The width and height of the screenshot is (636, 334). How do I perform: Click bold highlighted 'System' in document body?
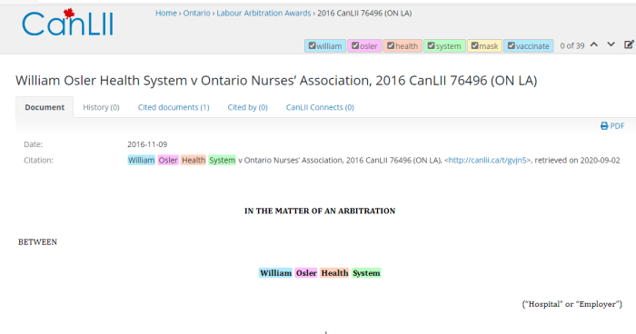[366, 273]
